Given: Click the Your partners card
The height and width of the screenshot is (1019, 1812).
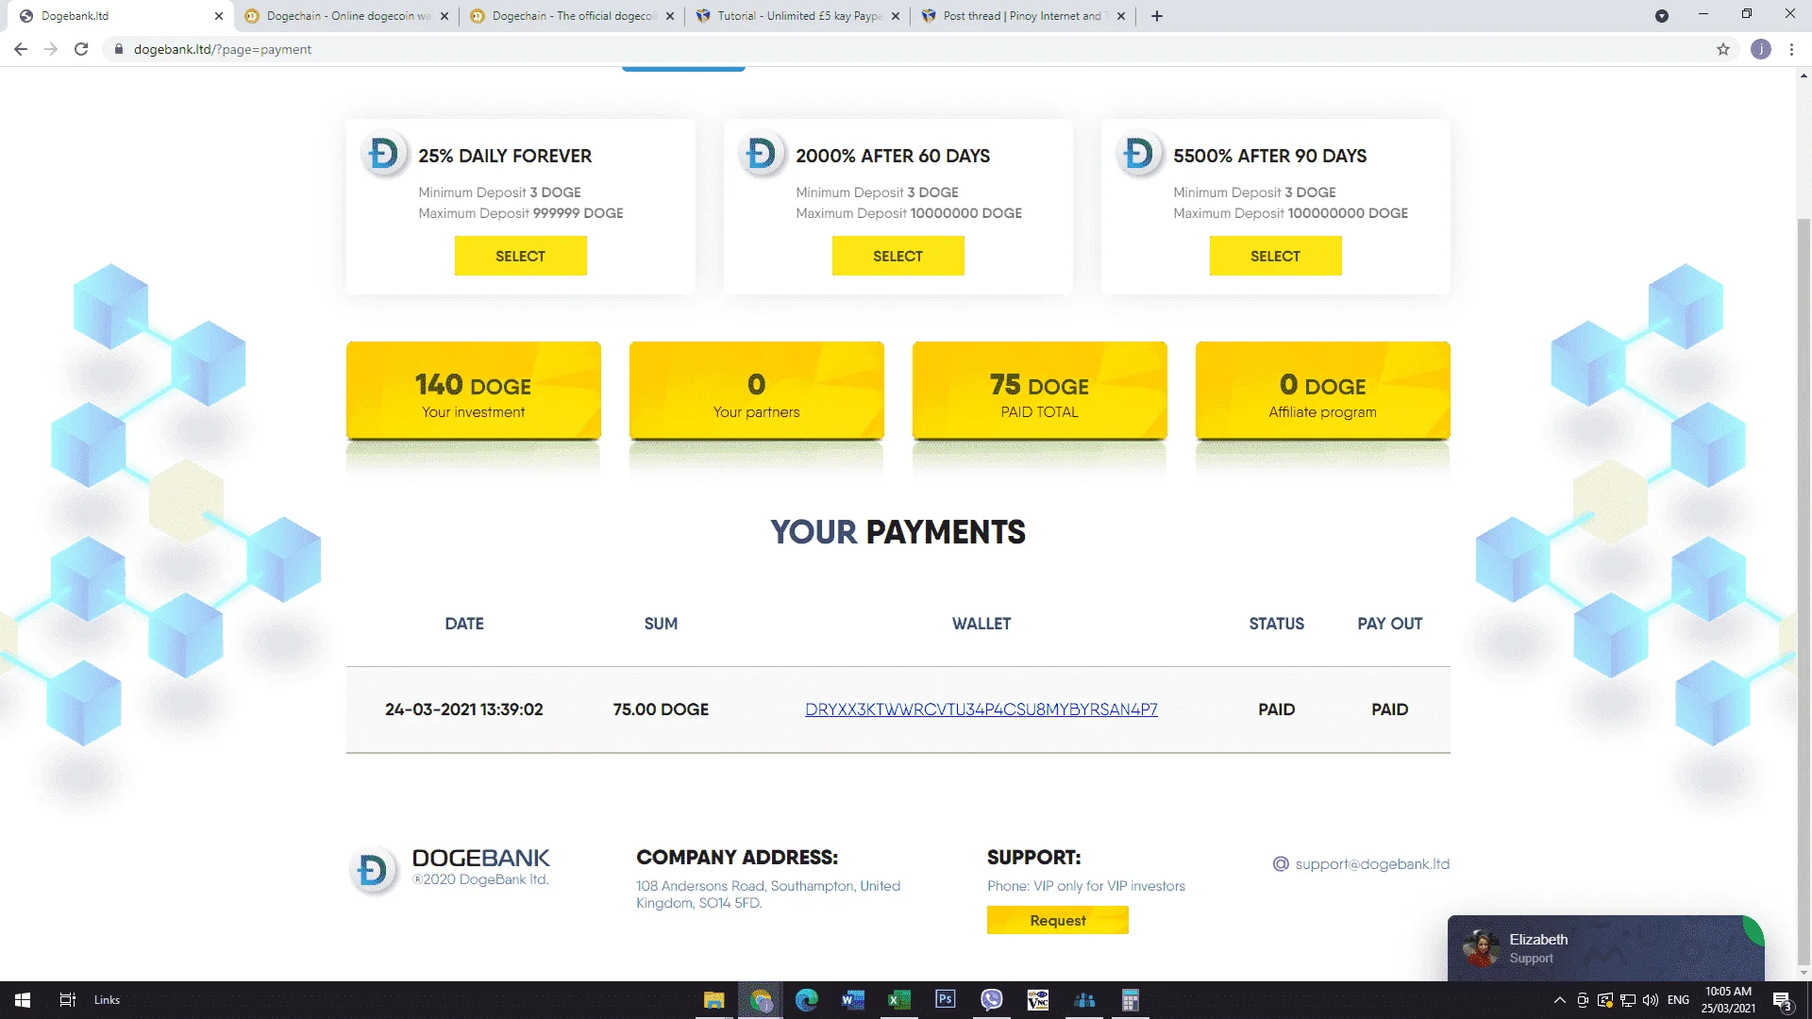Looking at the screenshot, I should pyautogui.click(x=757, y=391).
